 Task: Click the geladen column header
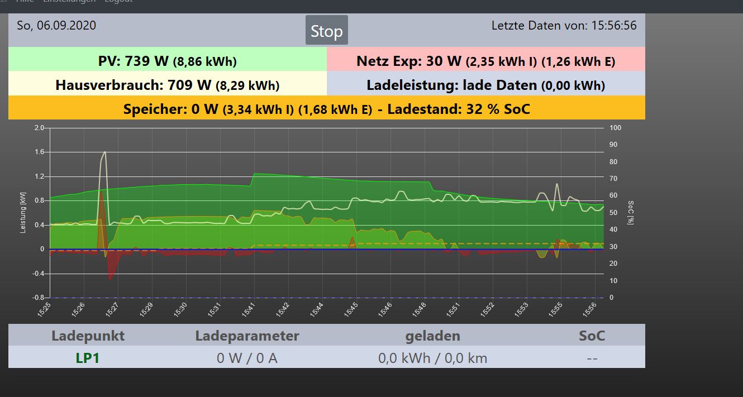pyautogui.click(x=432, y=336)
